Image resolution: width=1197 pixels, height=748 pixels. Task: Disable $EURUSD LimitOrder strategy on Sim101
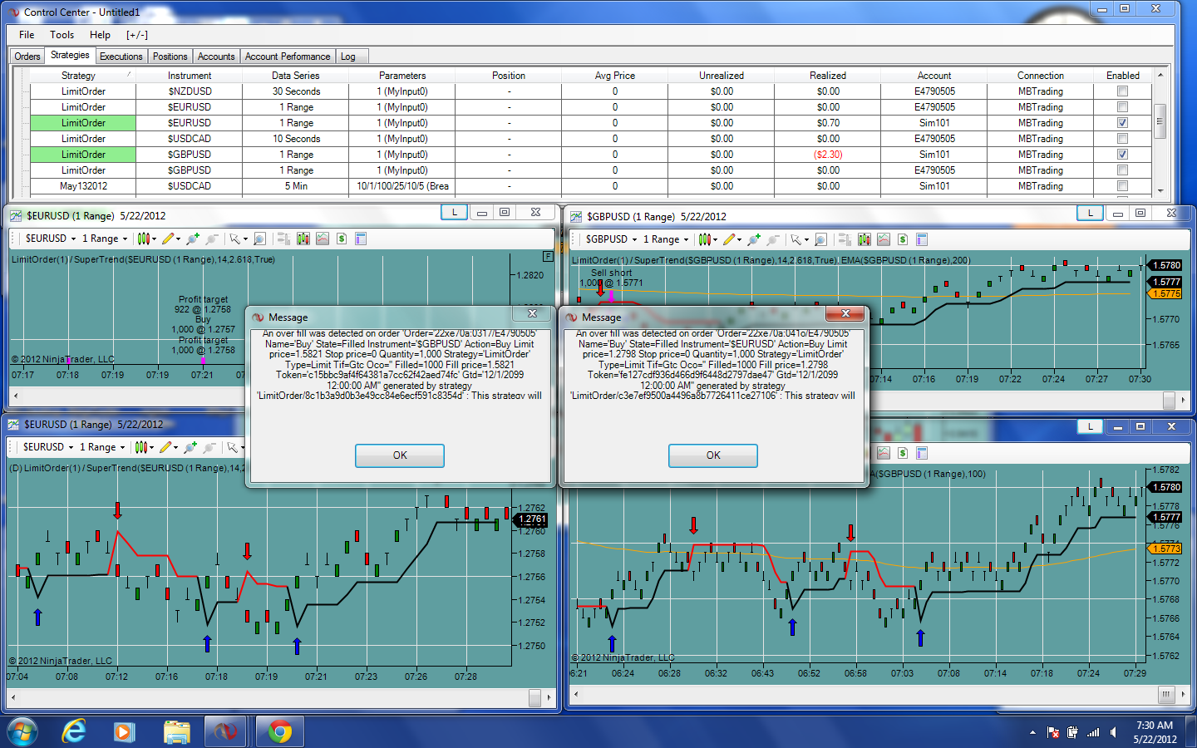(x=1123, y=123)
